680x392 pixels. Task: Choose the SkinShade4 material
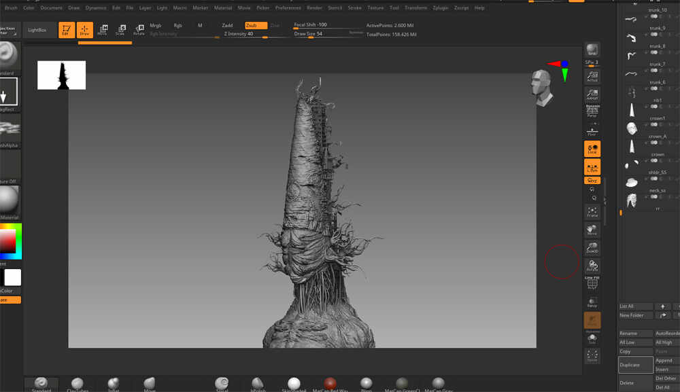click(x=294, y=385)
